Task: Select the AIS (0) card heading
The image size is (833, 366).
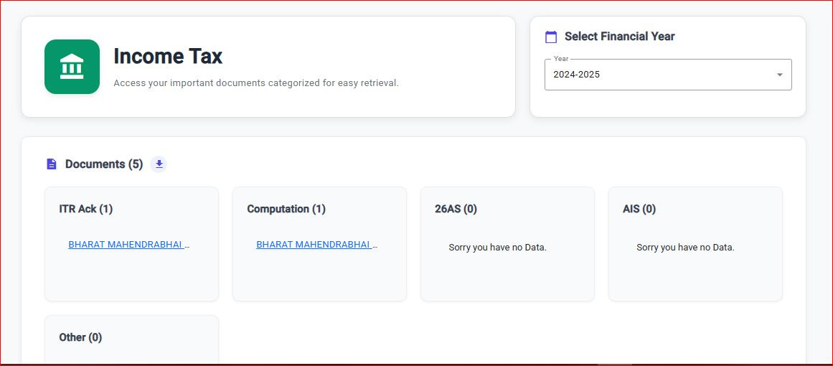Action: 639,209
